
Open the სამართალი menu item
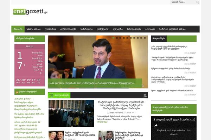tap(87, 29)
